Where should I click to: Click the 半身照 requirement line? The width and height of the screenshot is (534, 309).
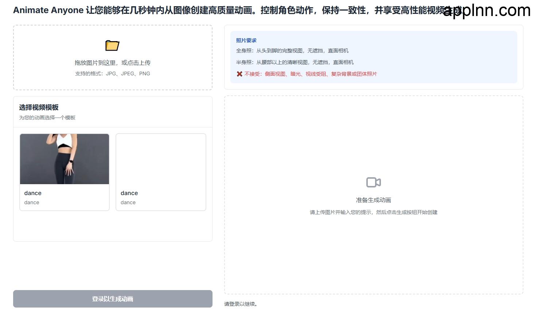[x=295, y=62]
